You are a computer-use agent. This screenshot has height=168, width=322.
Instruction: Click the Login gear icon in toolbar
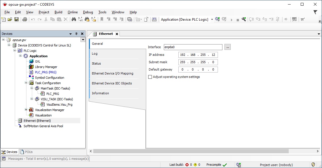tap(218, 20)
